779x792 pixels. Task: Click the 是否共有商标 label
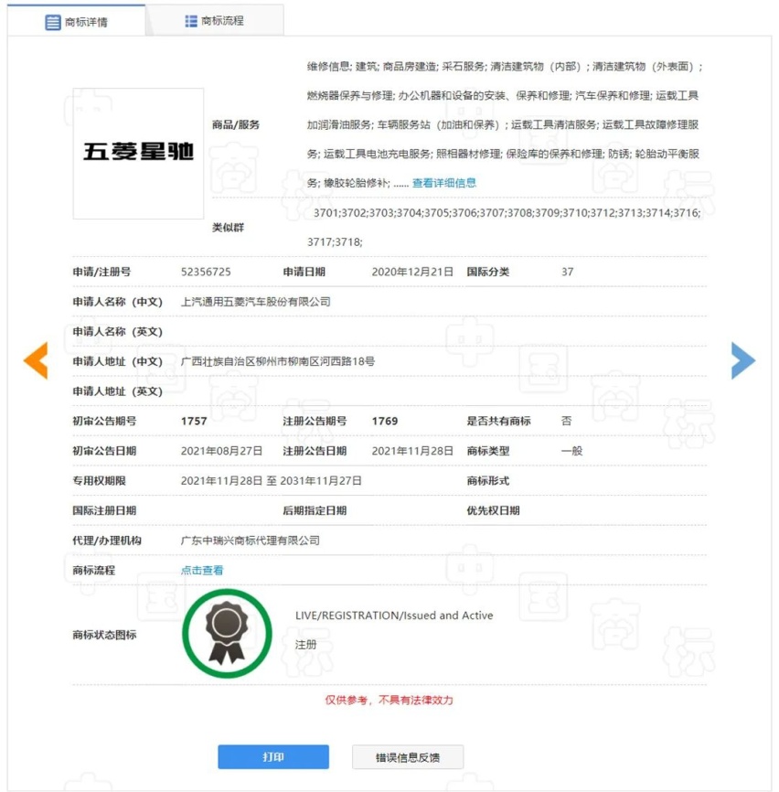pos(499,421)
